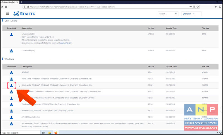Download the Windows 2000/XP executable driver
Viewport: 223px width, 135px height.
click(11, 105)
